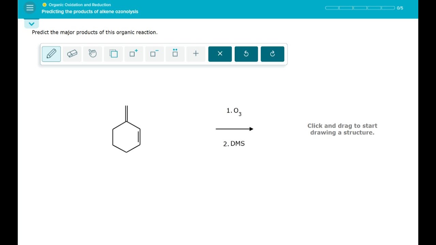The height and width of the screenshot is (245, 436).
Task: Click the '1. O3' reagent label
Action: coord(234,111)
